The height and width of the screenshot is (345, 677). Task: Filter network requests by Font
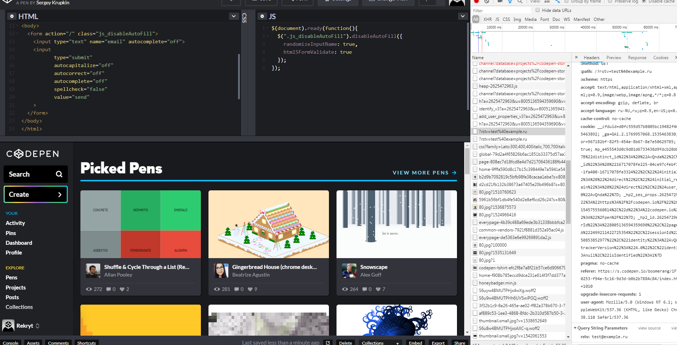tap(544, 19)
